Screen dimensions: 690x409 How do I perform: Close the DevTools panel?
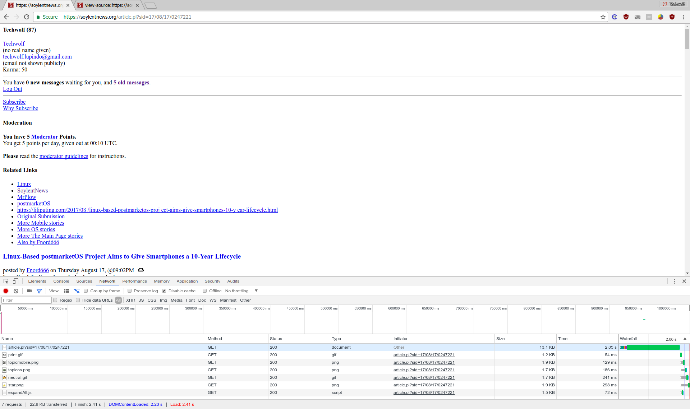point(684,281)
